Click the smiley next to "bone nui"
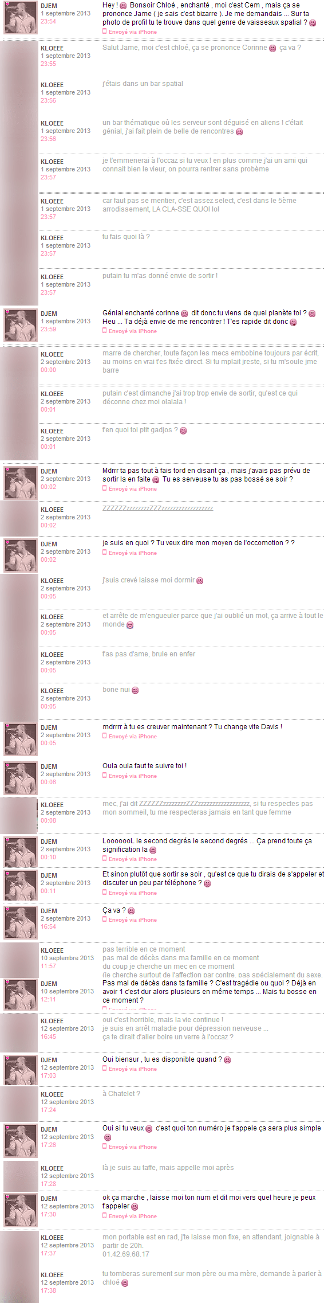 click(x=135, y=690)
